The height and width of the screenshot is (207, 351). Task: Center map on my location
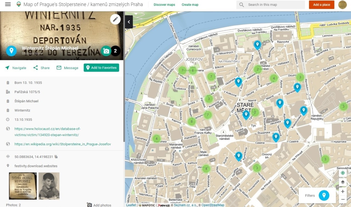point(342,173)
